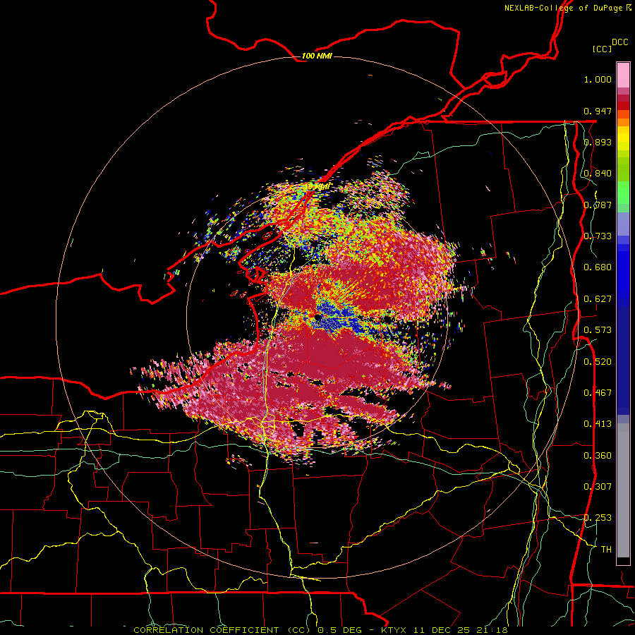Image resolution: width=635 pixels, height=635 pixels.
Task: Click the 50 NMI range ring label
Action: click(x=317, y=187)
